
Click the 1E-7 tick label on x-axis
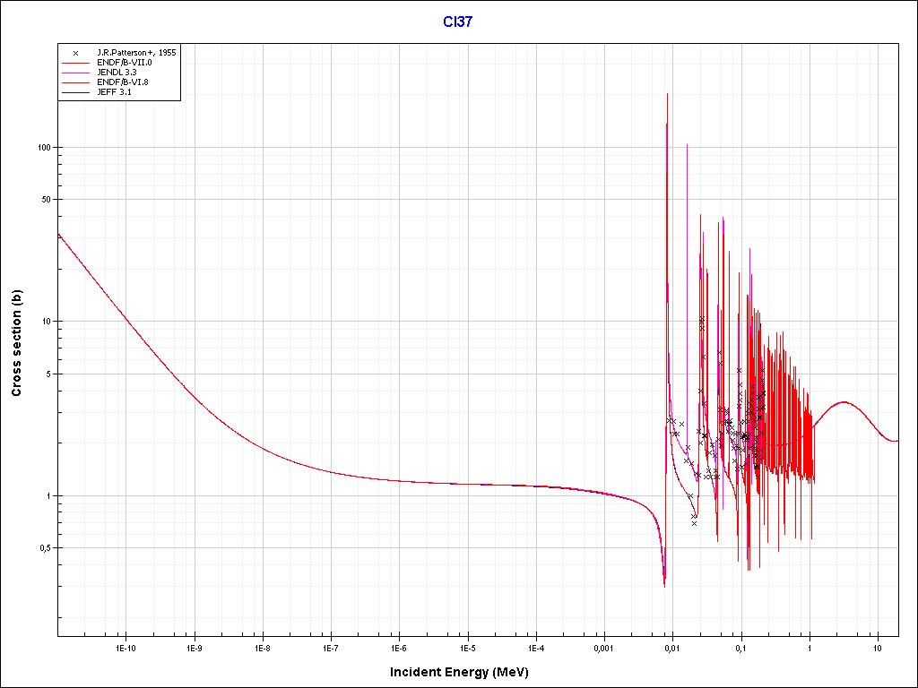coord(331,648)
